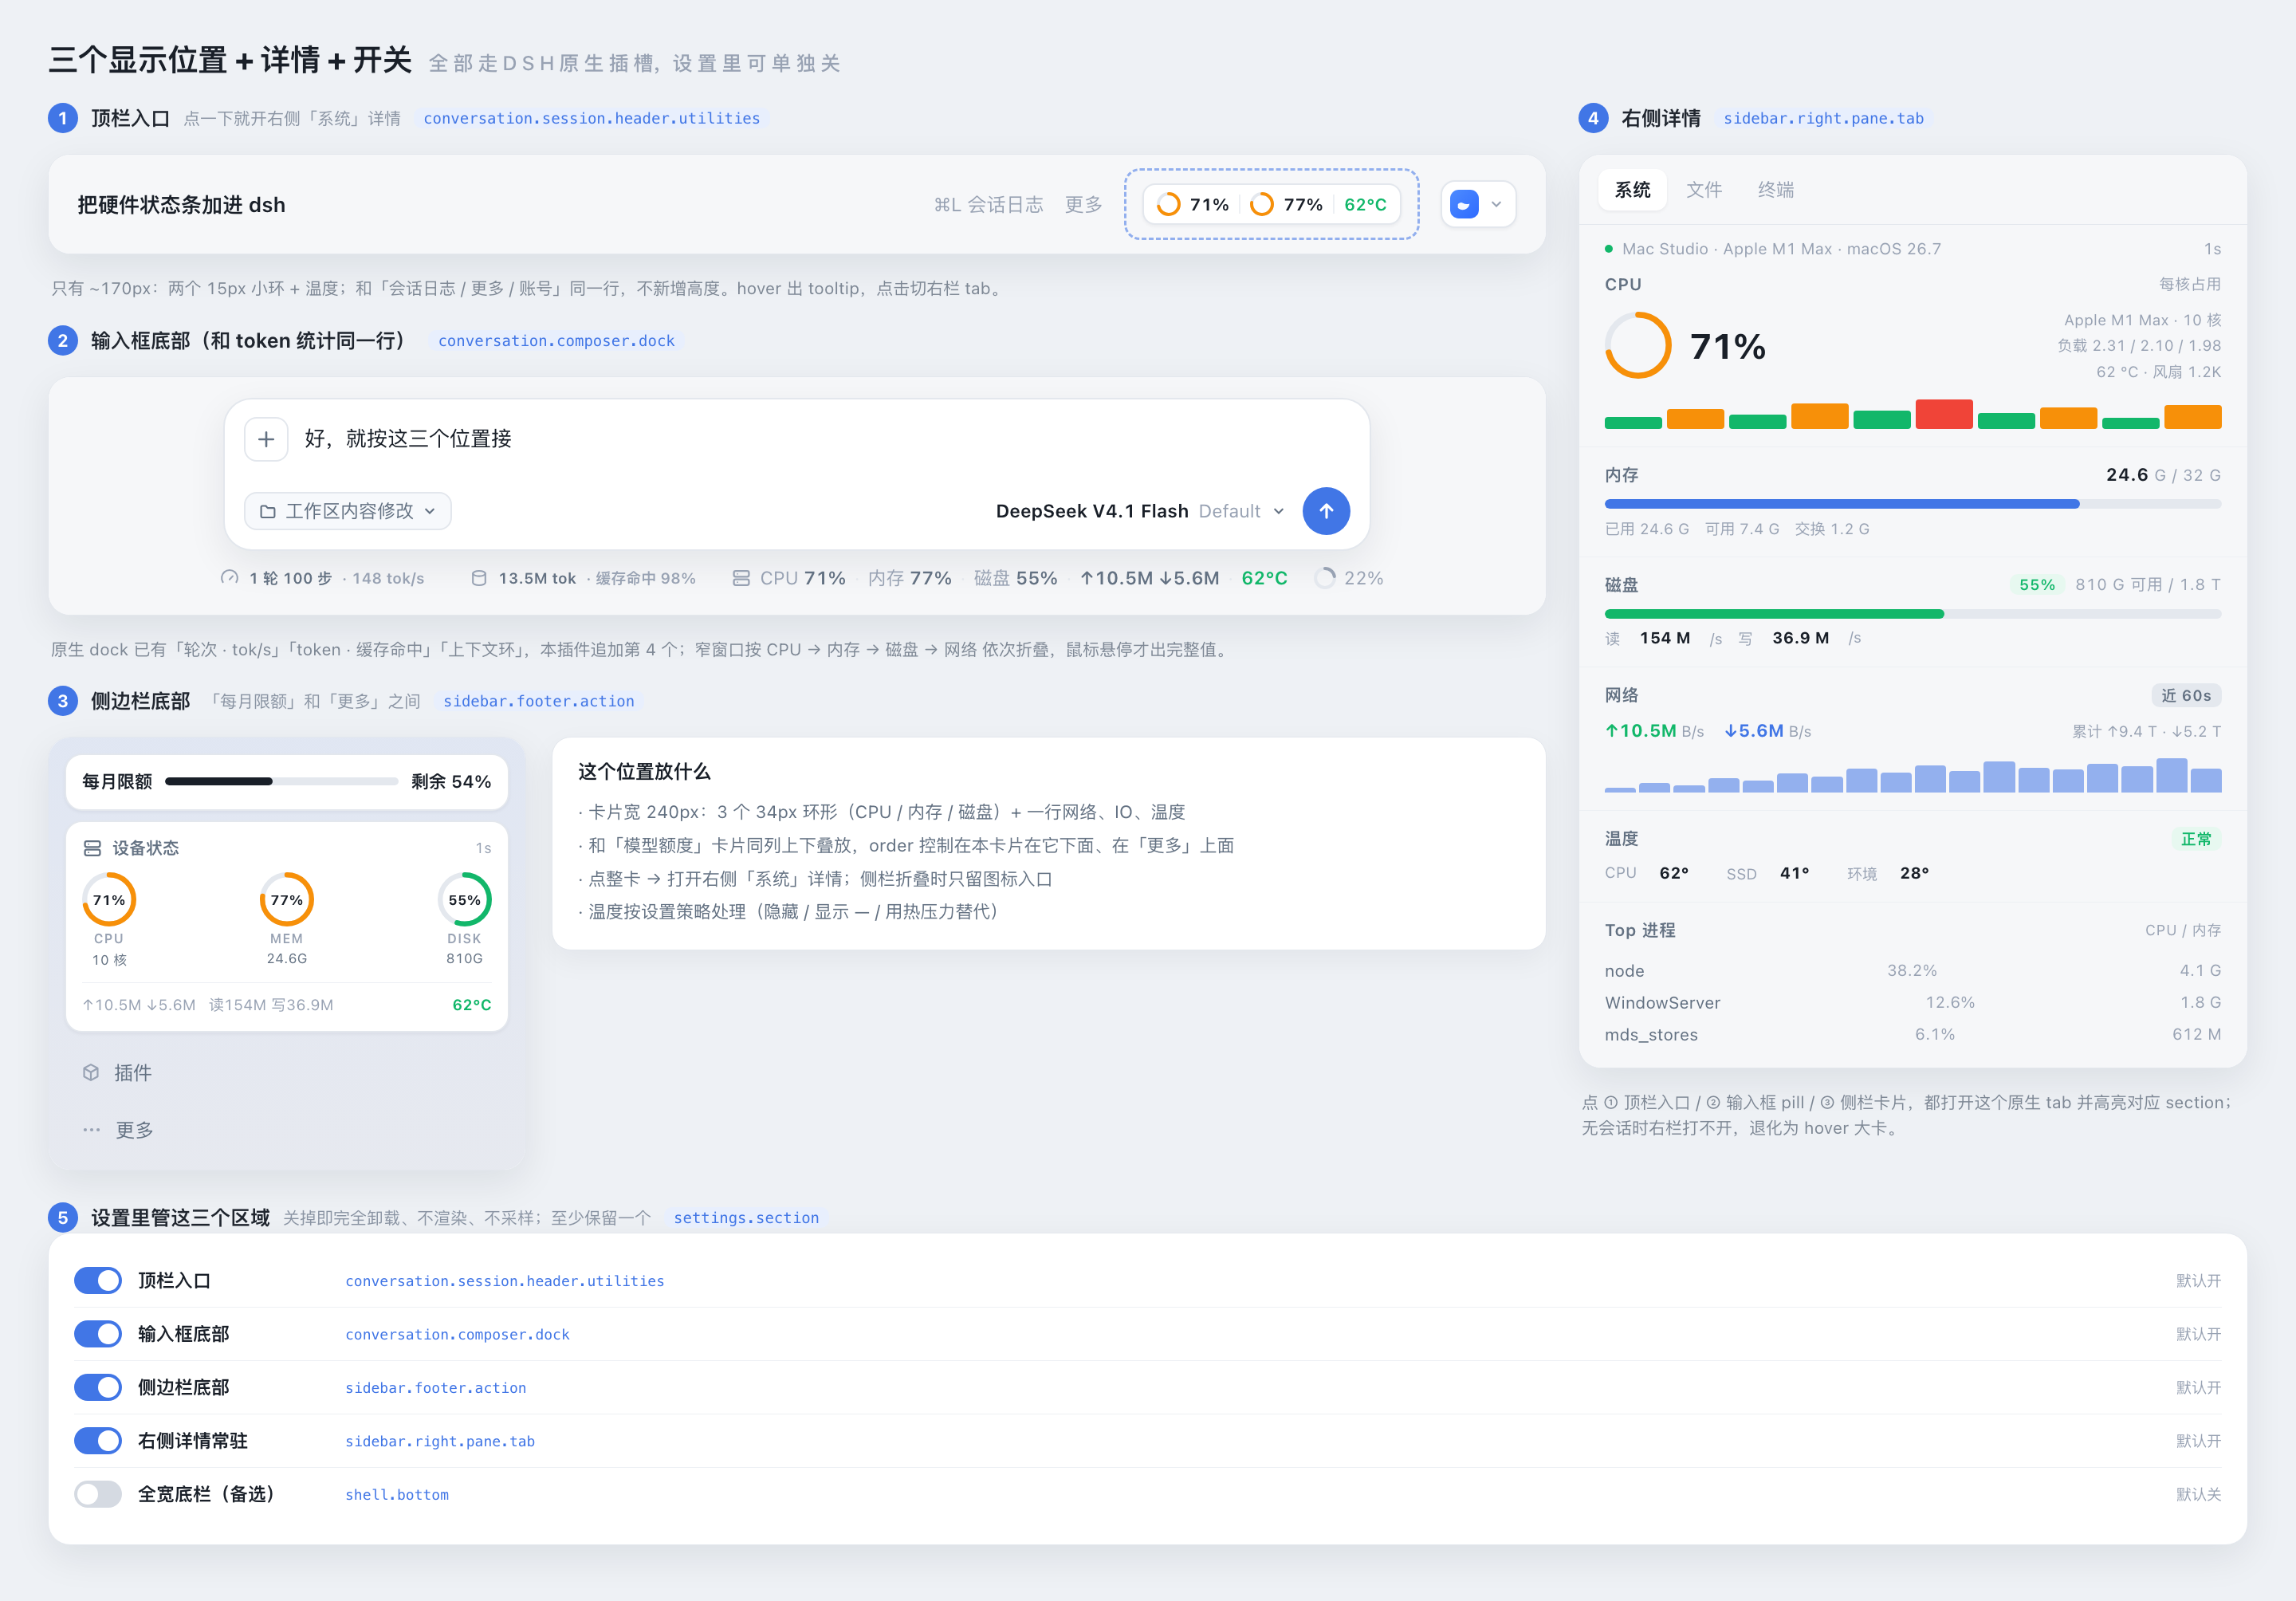Click the blue send arrow button
Image resolution: width=2296 pixels, height=1601 pixels.
(x=1326, y=511)
